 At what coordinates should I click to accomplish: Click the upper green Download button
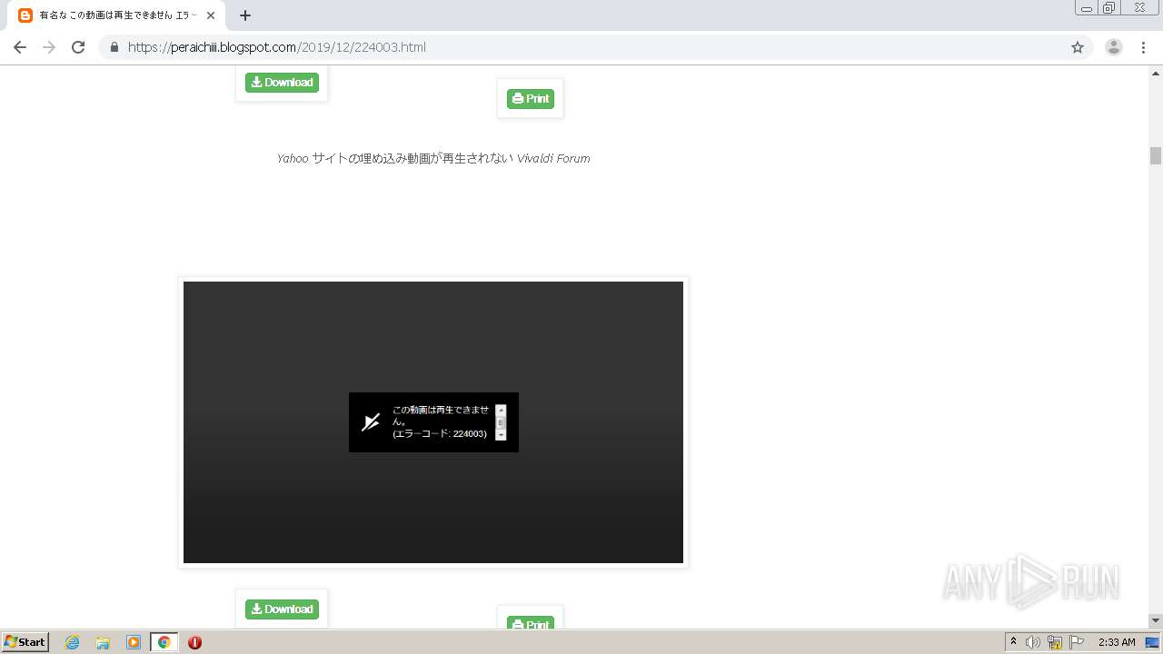click(x=282, y=83)
